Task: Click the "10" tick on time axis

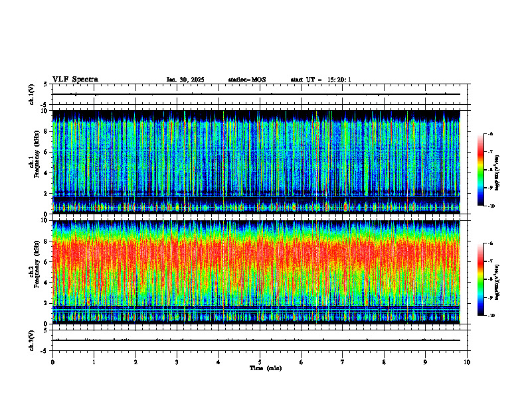Action: pos(467,362)
